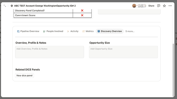The width and height of the screenshot is (177, 99).
Task: Open the Activity tab
Action: (73, 31)
